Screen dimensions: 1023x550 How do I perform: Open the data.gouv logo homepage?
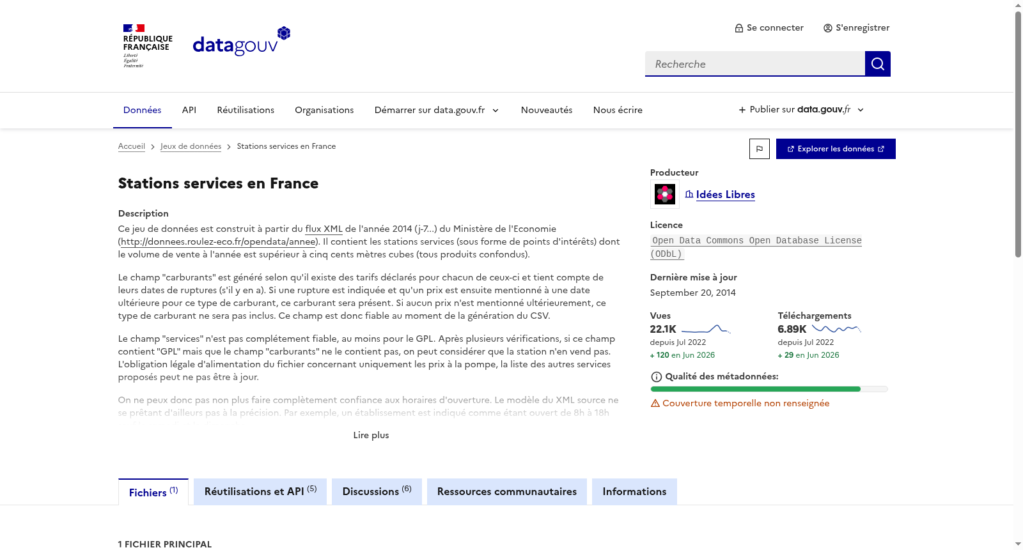pos(242,42)
